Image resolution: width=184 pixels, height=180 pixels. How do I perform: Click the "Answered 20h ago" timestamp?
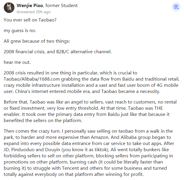click(x=34, y=12)
